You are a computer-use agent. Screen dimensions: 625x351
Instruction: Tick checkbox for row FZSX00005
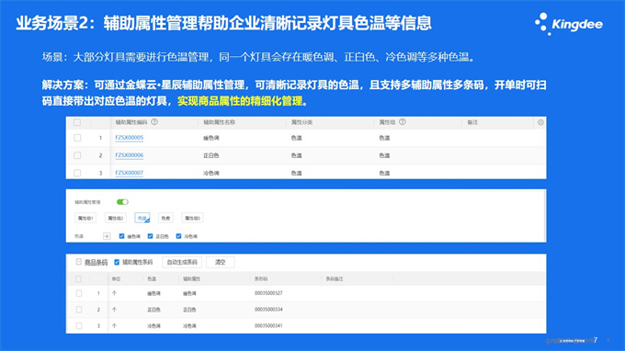77,138
